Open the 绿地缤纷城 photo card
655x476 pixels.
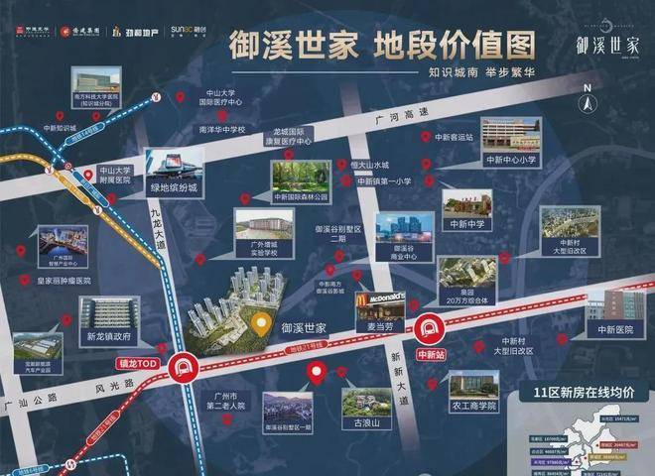pos(175,174)
